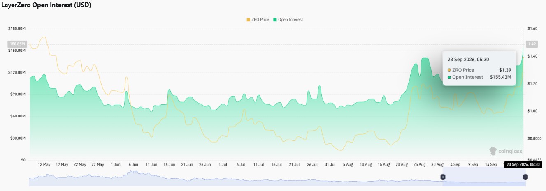Click the 11 Jul x-axis label
This screenshot has height=191, width=546.
pyautogui.click(x=258, y=165)
